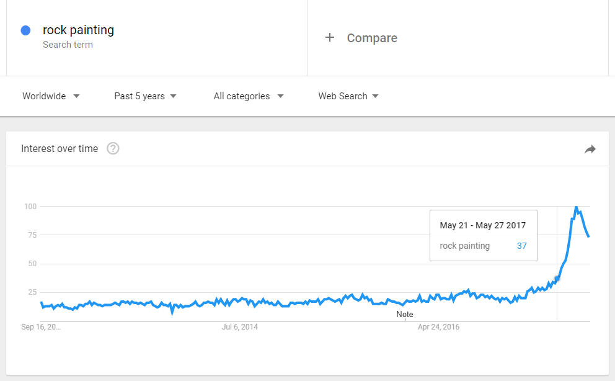Edit the rock painting search term
The width and height of the screenshot is (615, 381).
pos(78,30)
